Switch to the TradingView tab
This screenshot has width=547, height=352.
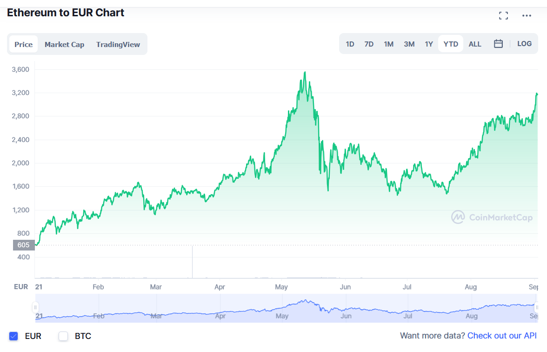coord(118,44)
